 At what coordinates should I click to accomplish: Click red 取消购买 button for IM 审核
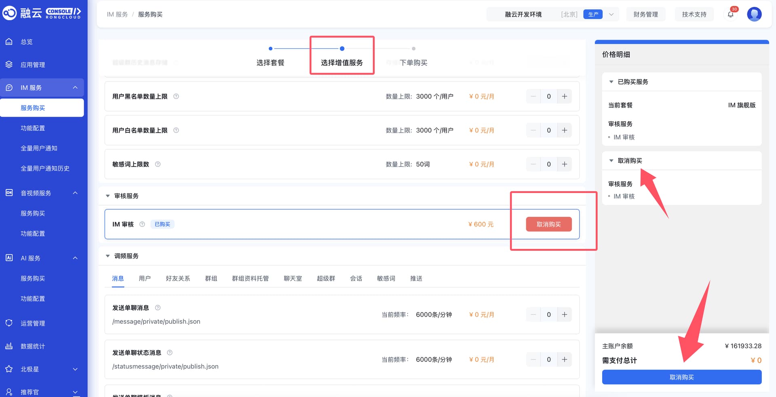tap(548, 224)
